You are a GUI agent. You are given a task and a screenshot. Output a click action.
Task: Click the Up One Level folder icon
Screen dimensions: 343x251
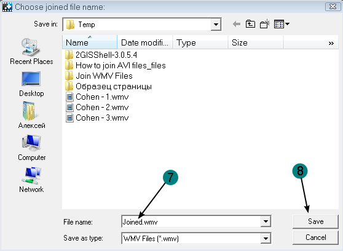pos(250,24)
